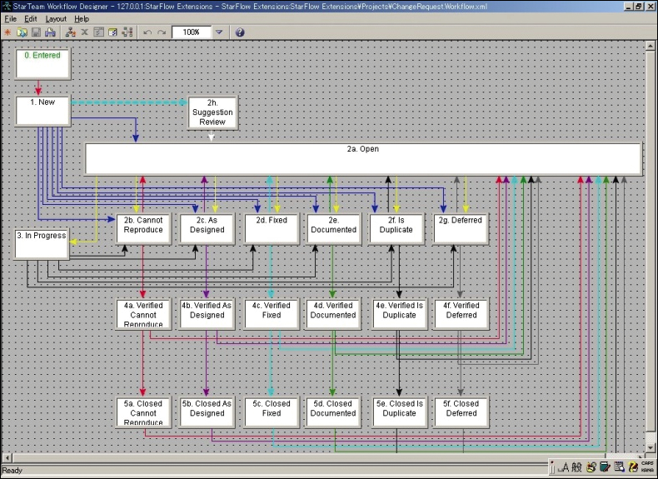Select the '3. In Progress' step

pyautogui.click(x=42, y=244)
